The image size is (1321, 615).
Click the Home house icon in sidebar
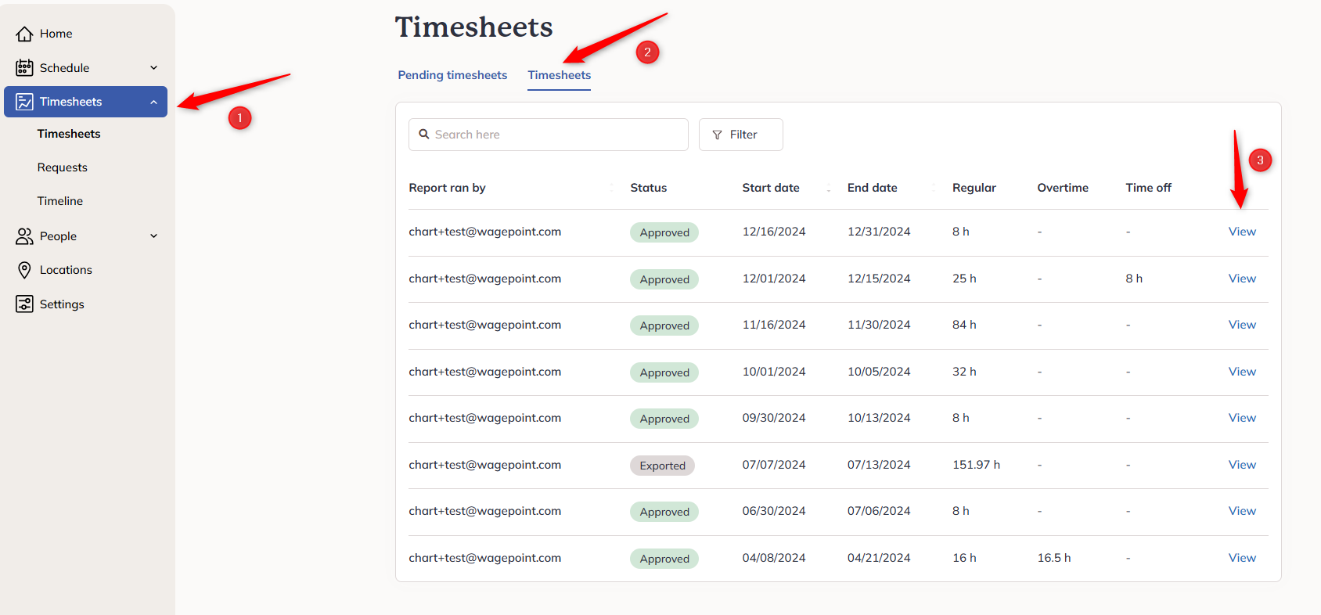pos(24,34)
